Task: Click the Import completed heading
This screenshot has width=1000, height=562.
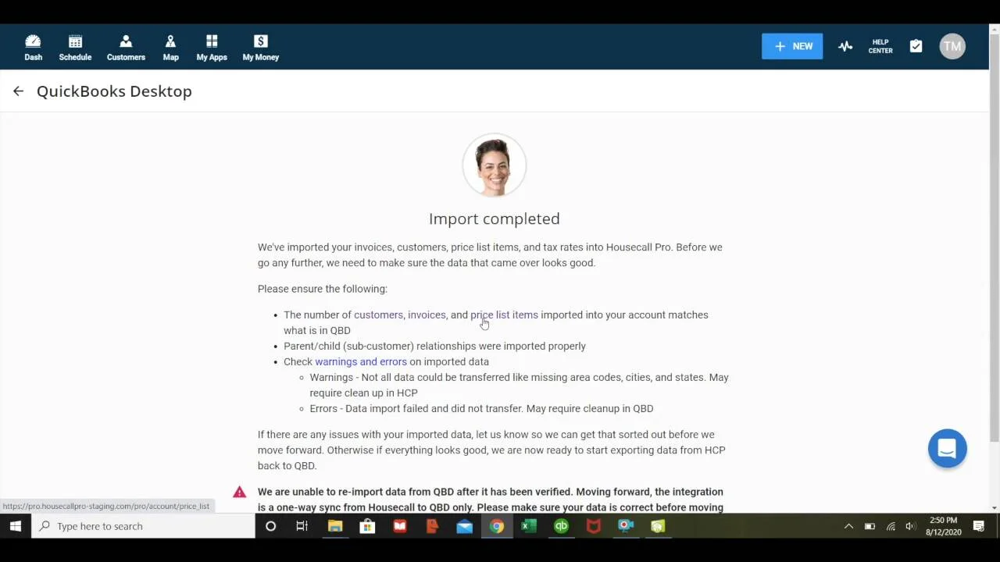Action: 494,219
